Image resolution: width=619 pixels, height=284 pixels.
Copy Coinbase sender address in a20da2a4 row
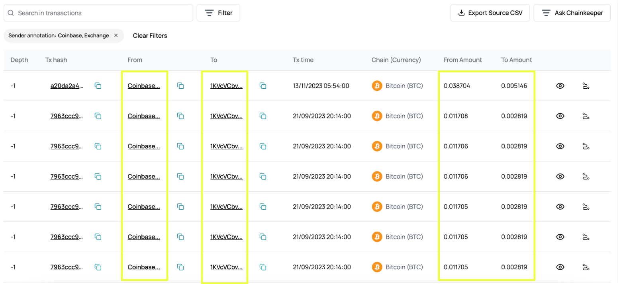coord(180,86)
